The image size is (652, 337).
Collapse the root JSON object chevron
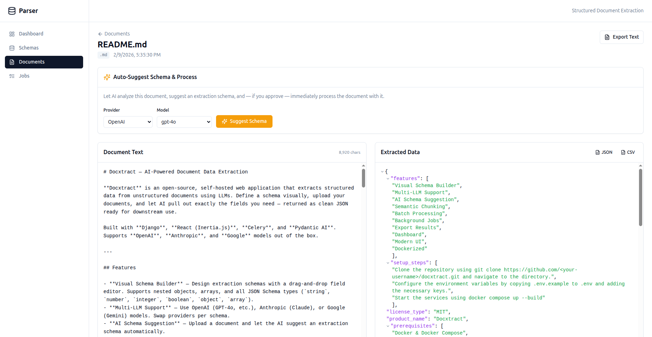coord(382,172)
